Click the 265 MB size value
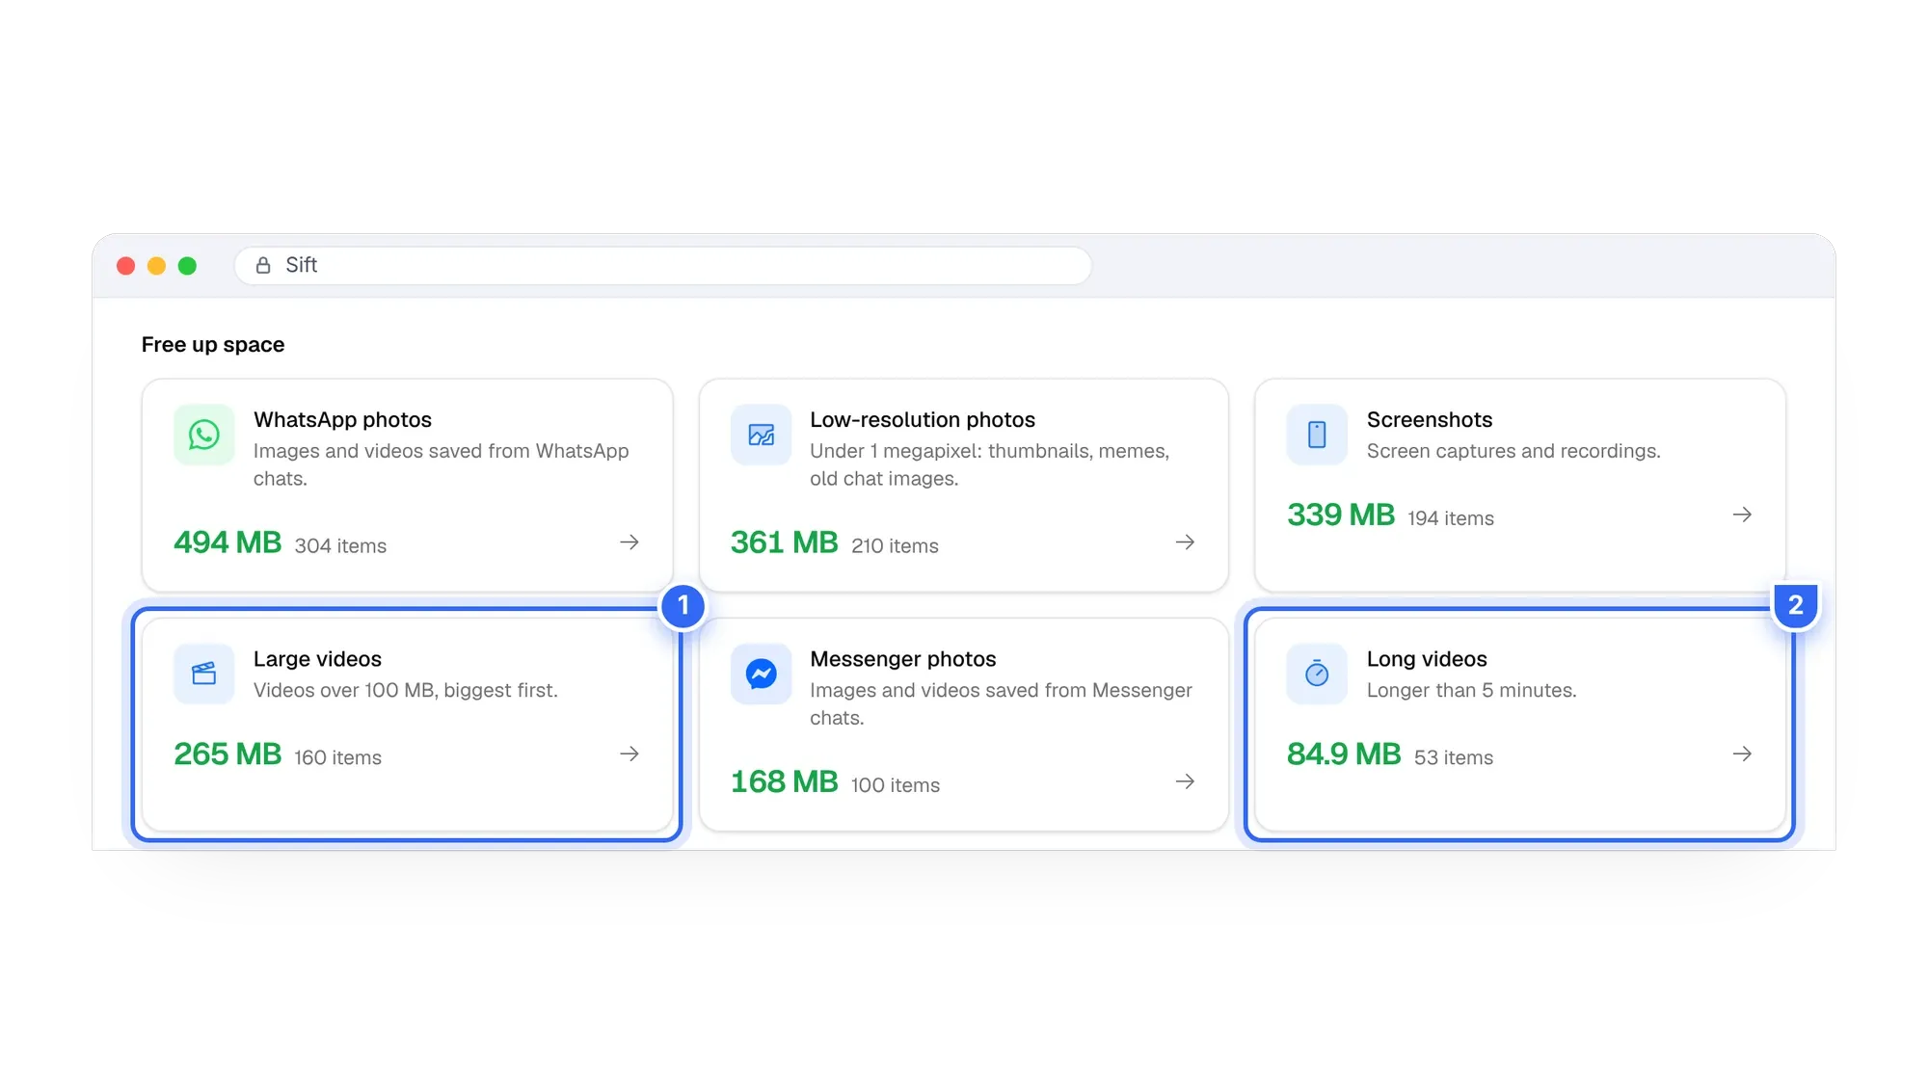Screen dimensions: 1928x1084 (x=228, y=754)
